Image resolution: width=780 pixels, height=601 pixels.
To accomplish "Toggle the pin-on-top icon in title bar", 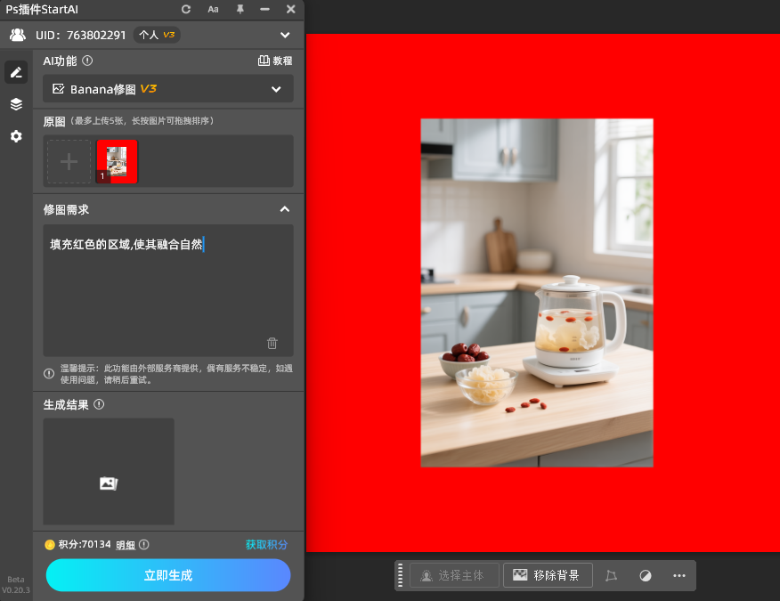I will click(239, 10).
